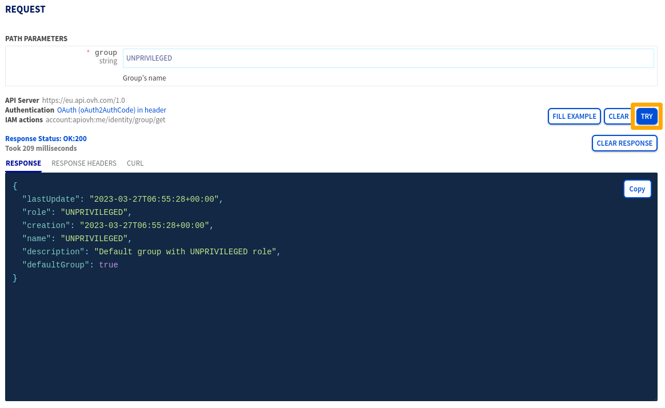Switch to the RESPONSE HEADERS tab
Screen dimensions: 665x408
coord(84,163)
